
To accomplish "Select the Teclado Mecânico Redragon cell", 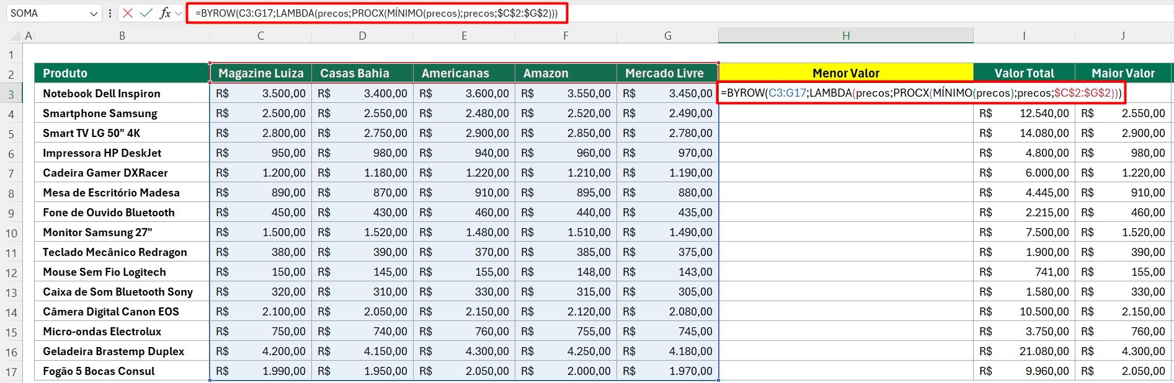I will [x=122, y=252].
